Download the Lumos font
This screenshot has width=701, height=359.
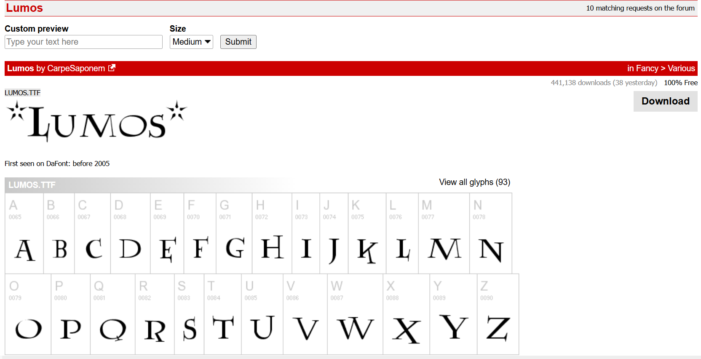click(665, 101)
